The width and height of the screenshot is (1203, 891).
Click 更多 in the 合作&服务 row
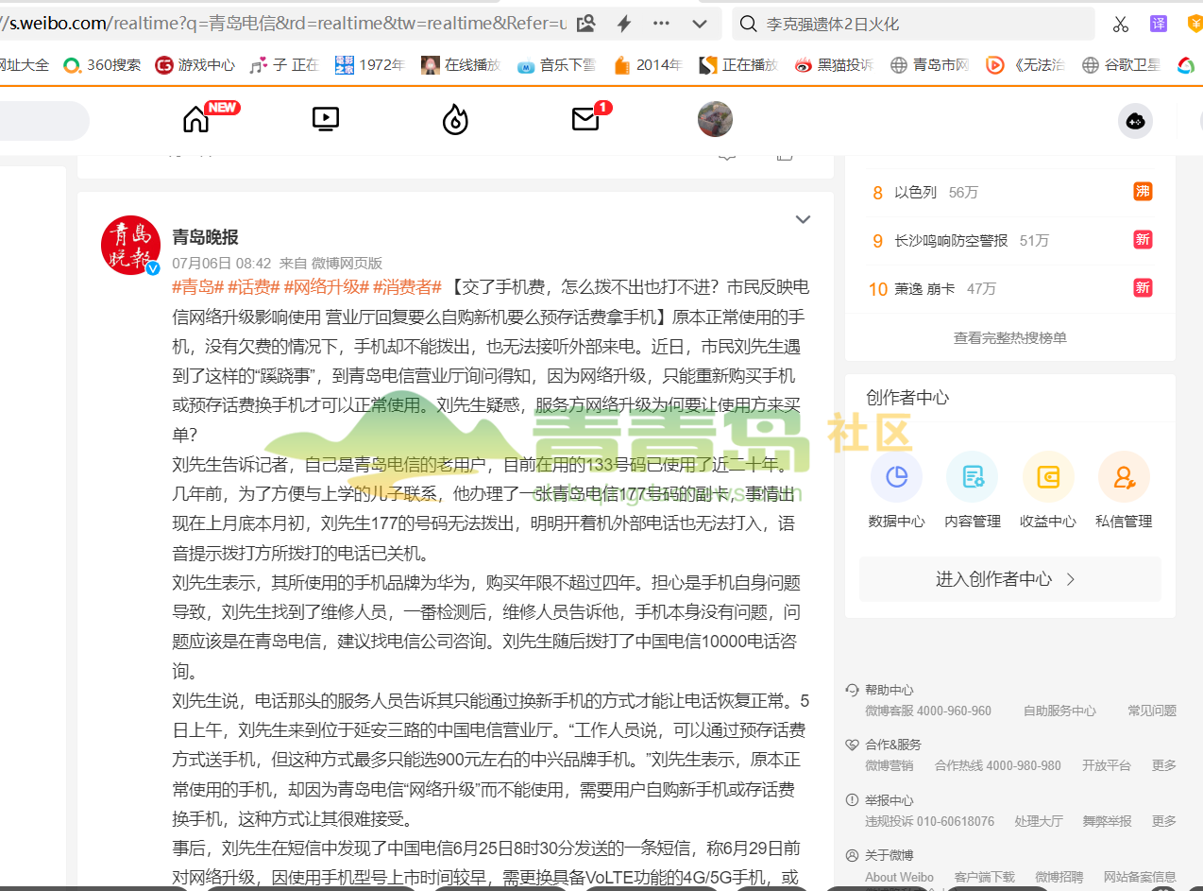point(1164,765)
